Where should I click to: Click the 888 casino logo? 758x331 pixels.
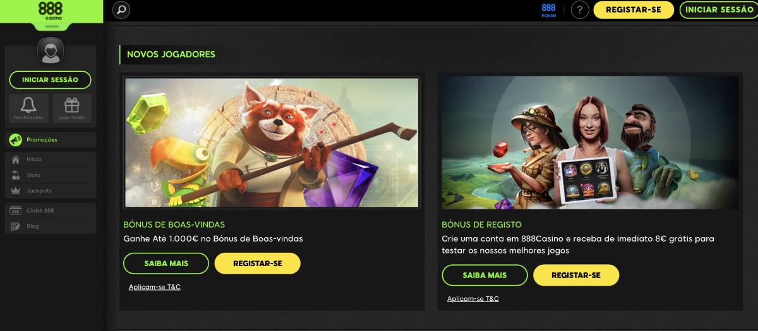point(51,11)
